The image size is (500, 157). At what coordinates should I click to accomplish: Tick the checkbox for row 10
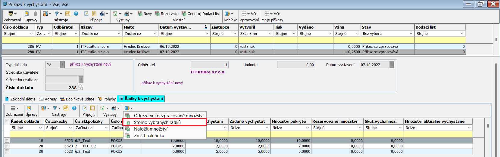pos(7,141)
